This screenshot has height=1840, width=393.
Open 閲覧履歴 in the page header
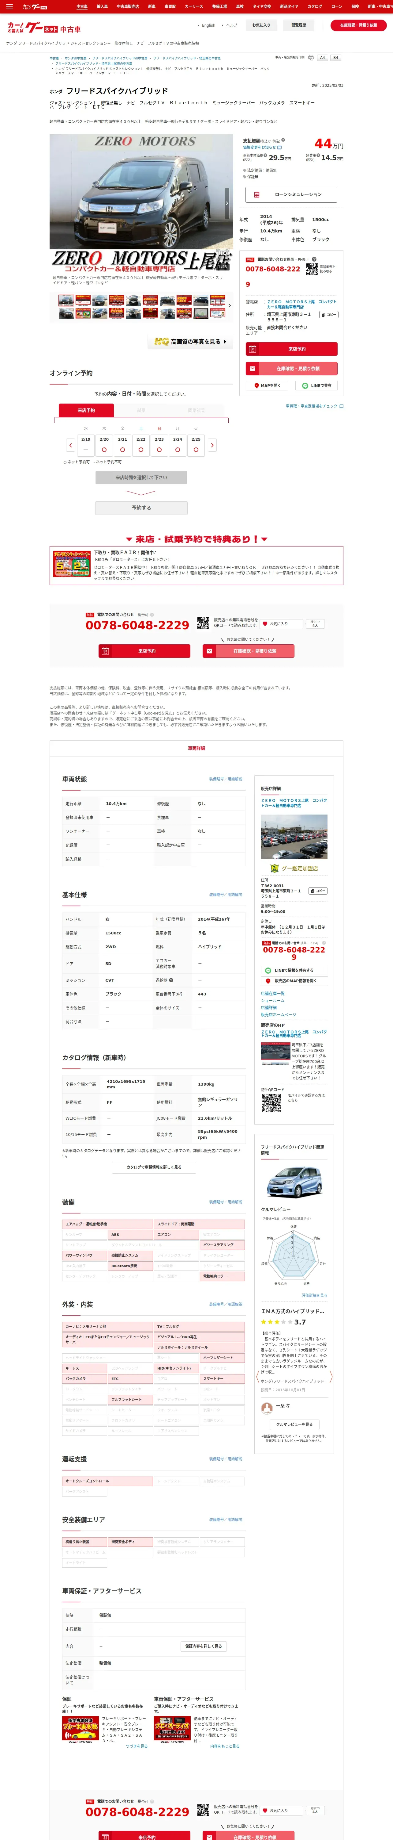click(x=299, y=25)
